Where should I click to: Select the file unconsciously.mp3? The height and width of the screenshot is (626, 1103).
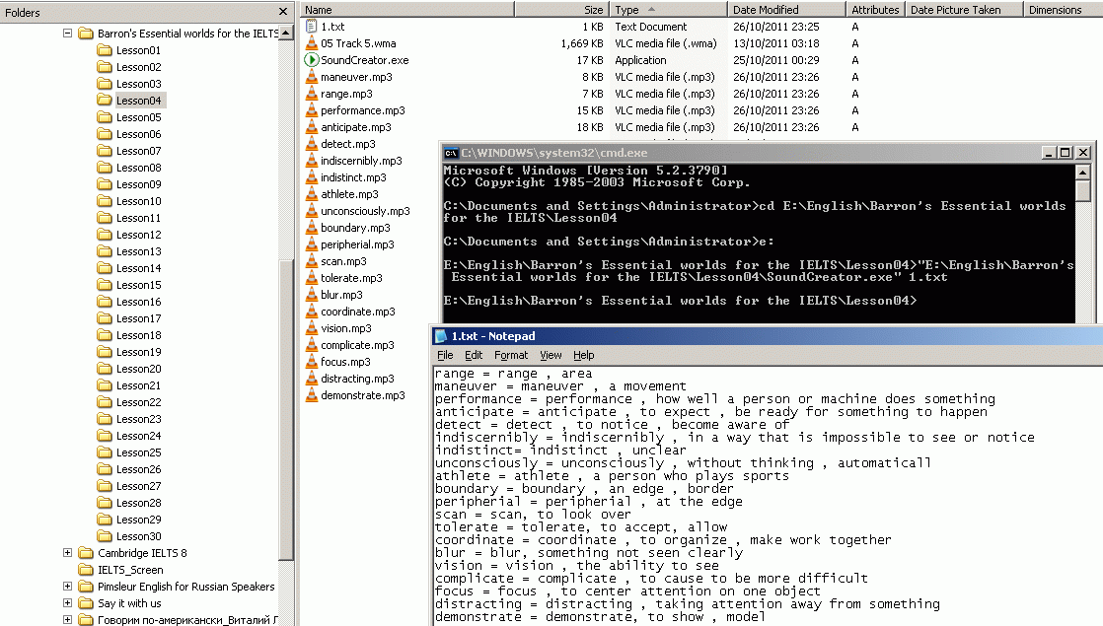(365, 212)
